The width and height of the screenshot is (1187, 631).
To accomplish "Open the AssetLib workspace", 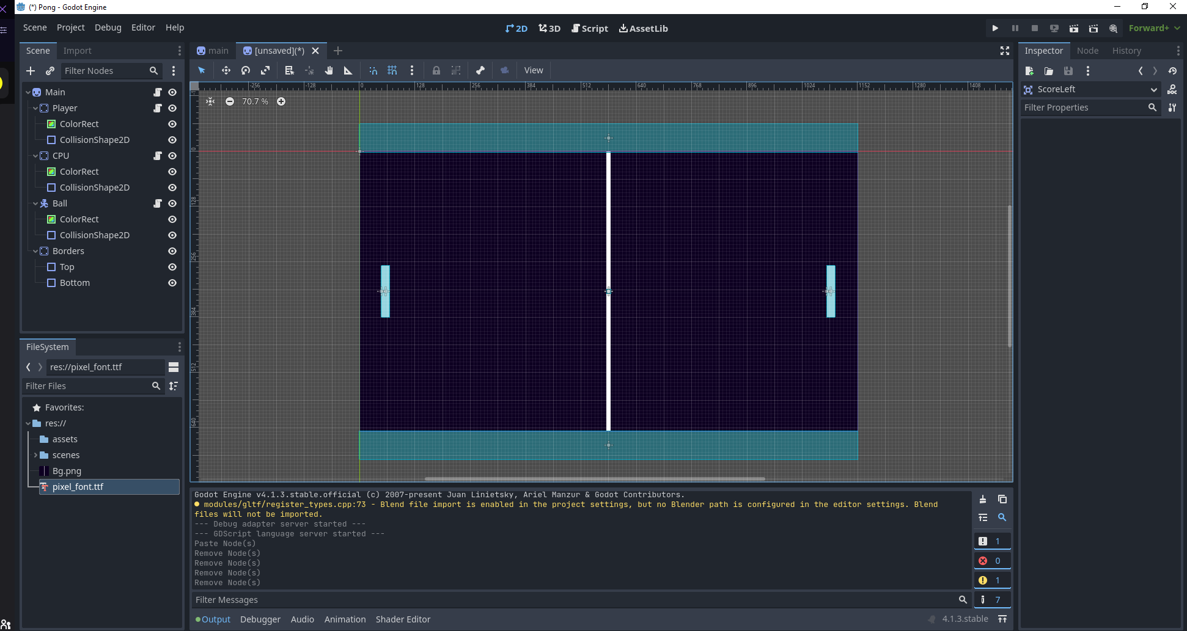I will point(643,28).
